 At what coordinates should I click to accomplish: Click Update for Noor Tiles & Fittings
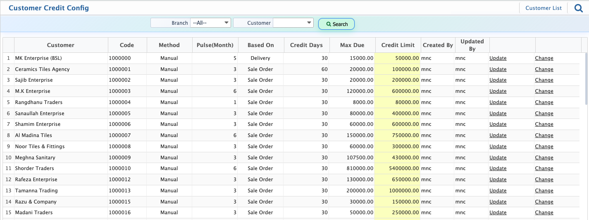pyautogui.click(x=498, y=147)
